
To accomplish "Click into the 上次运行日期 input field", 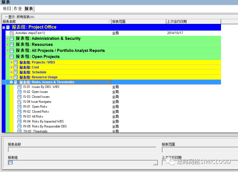I will pos(200,163).
